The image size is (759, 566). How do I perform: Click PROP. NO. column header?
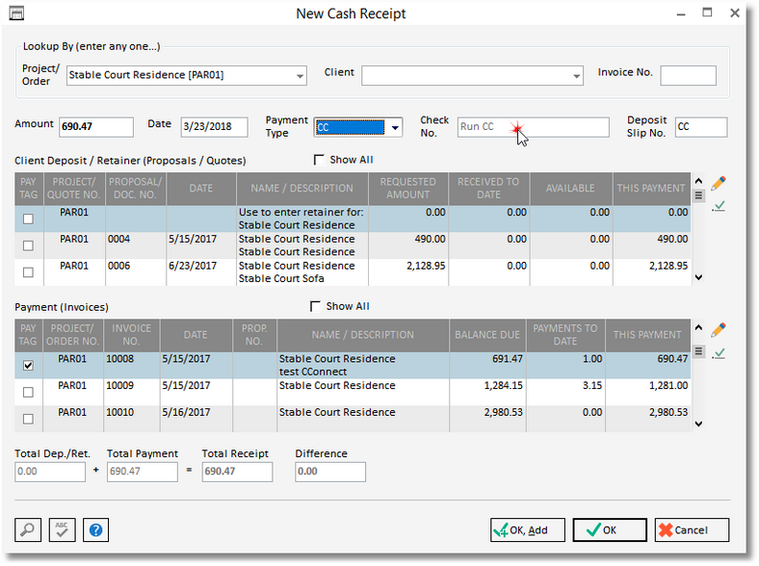[254, 335]
